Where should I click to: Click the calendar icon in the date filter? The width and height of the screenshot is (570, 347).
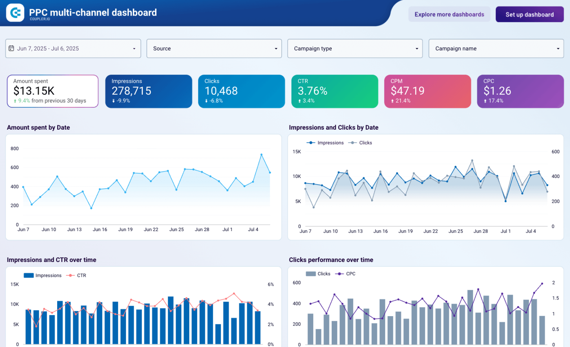[x=12, y=48]
